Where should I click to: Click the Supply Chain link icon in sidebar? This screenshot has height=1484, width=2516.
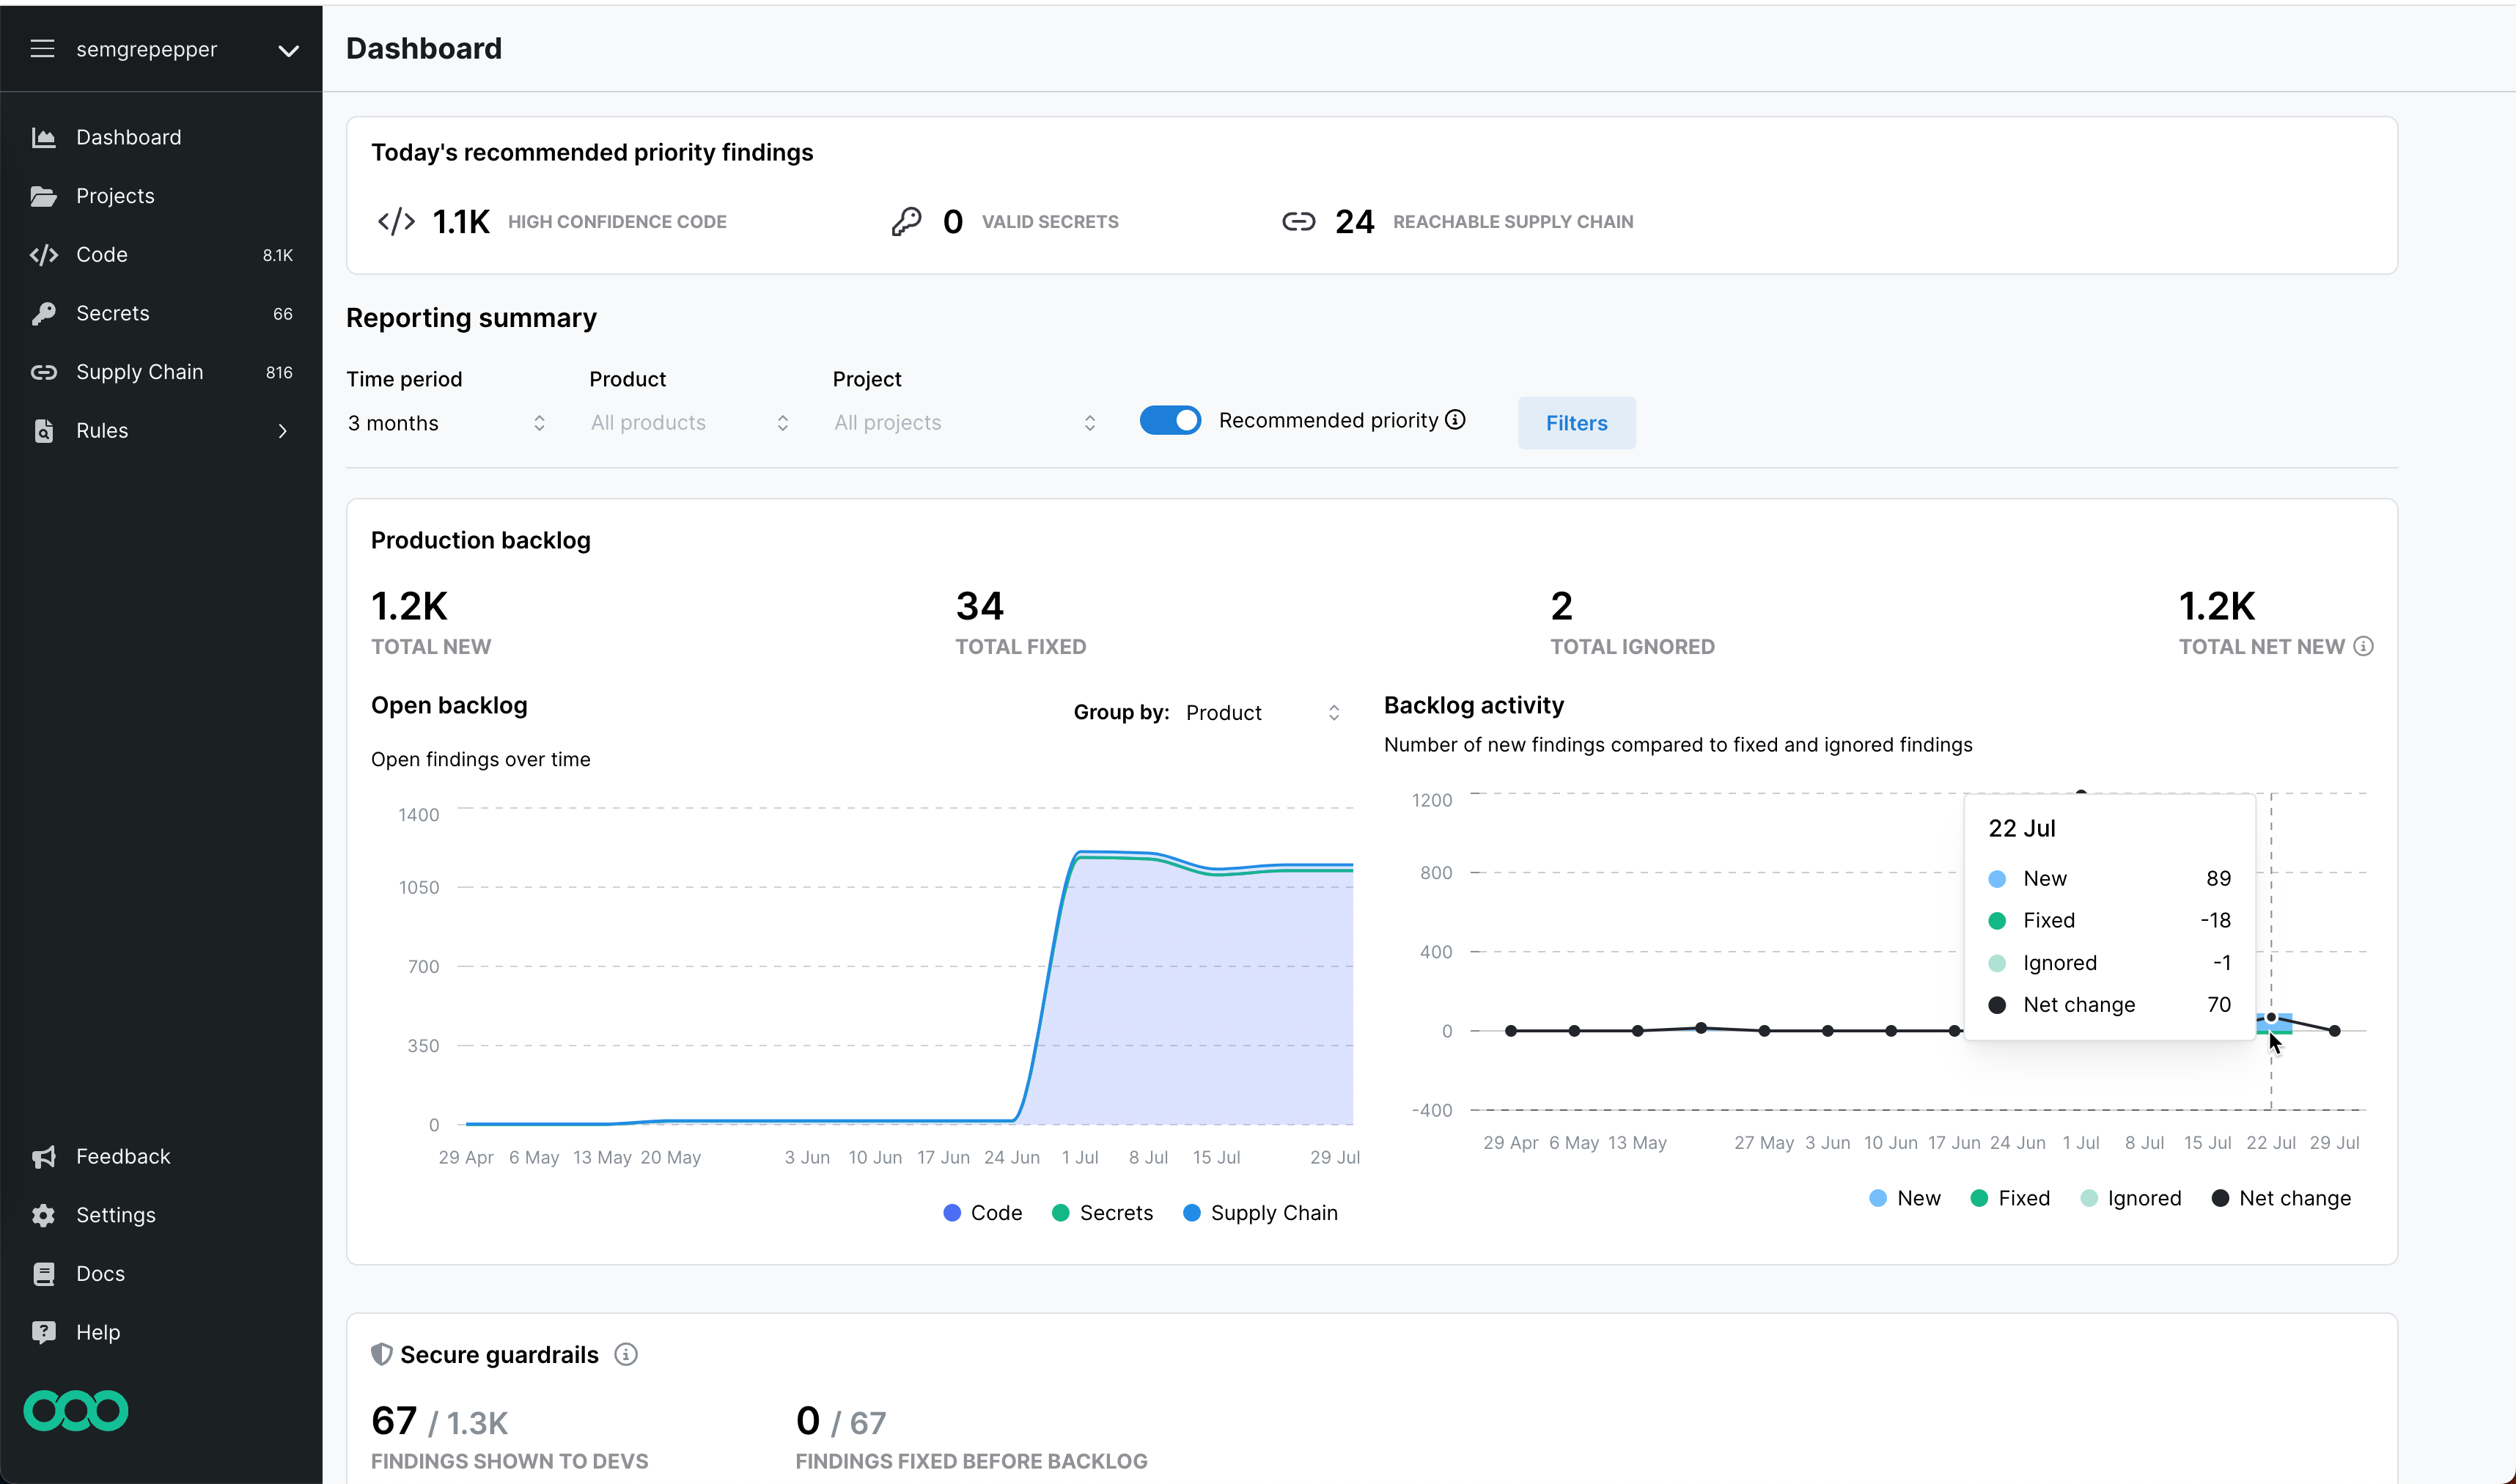pyautogui.click(x=43, y=372)
